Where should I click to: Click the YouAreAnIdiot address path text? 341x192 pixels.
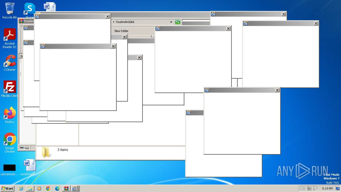pos(125,22)
